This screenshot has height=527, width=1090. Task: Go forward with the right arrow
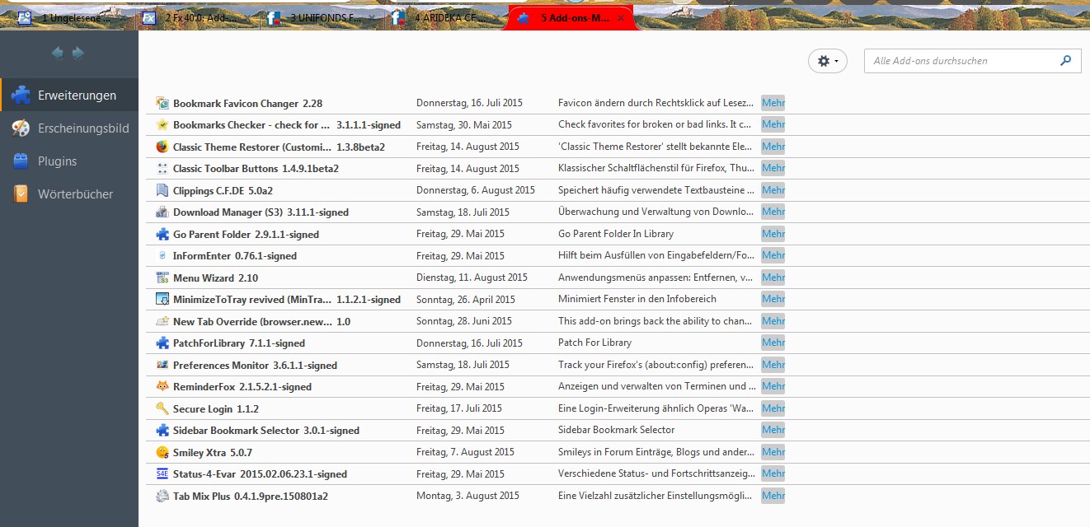click(78, 53)
